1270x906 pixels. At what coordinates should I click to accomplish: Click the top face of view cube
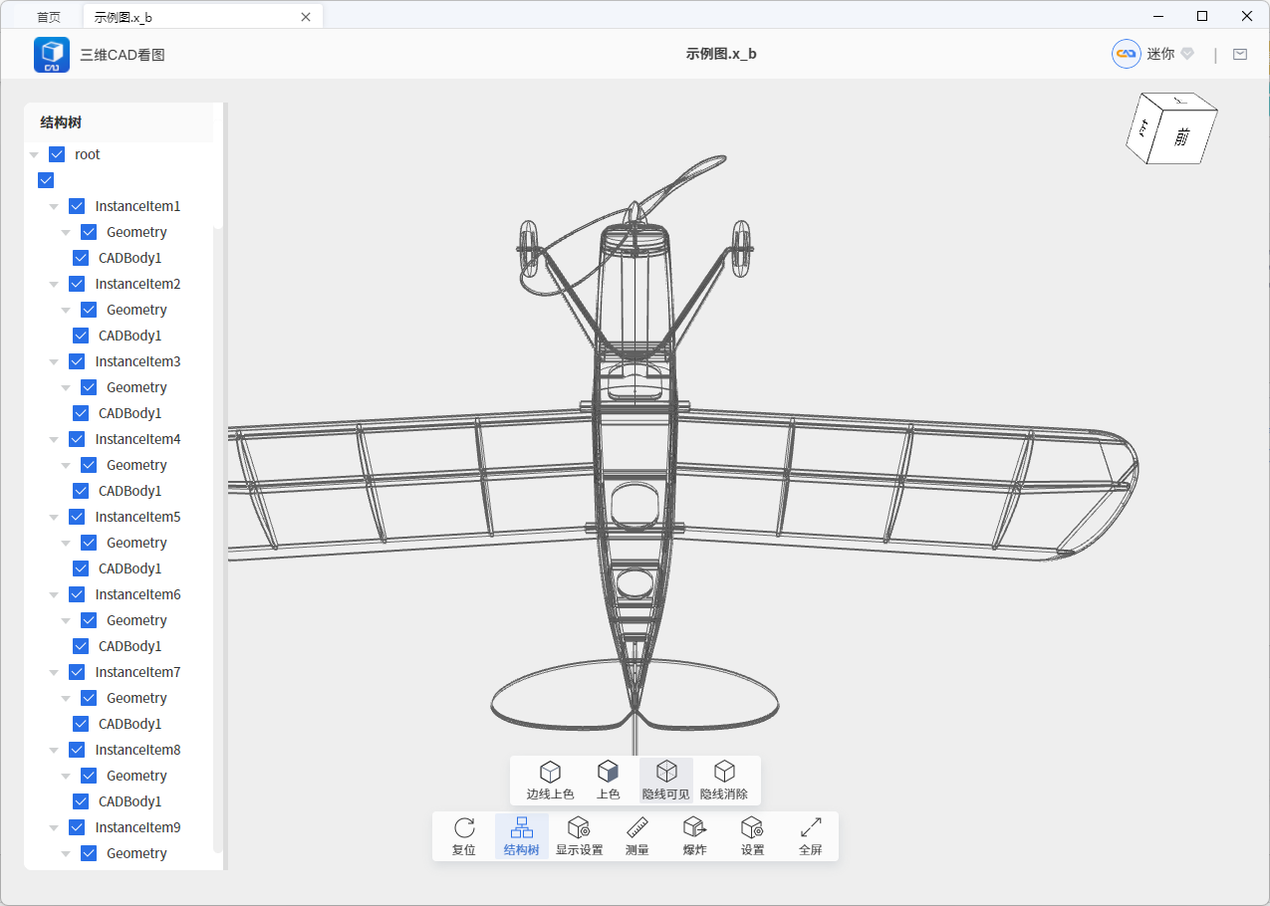(x=1179, y=101)
